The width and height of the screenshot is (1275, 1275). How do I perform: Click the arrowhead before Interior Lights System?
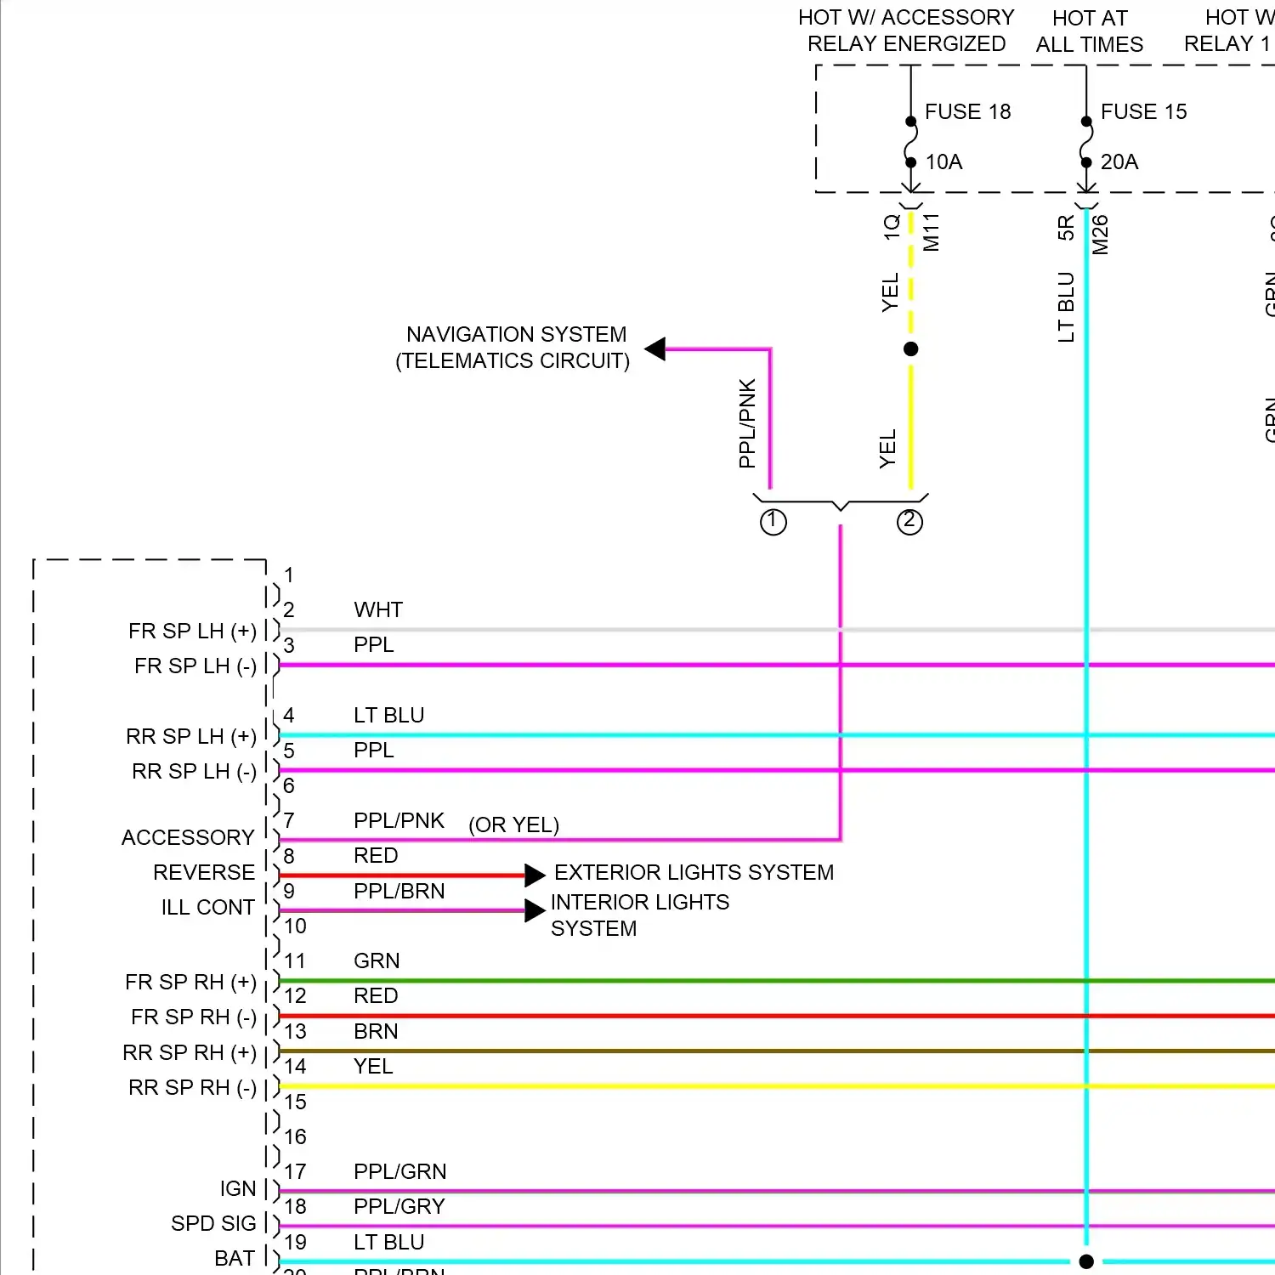(x=535, y=910)
